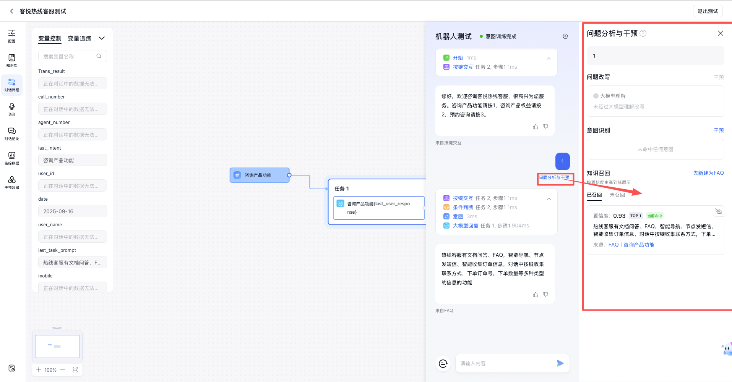Click the fit-to-screen icon in zoom bar
The height and width of the screenshot is (382, 732).
[75, 370]
